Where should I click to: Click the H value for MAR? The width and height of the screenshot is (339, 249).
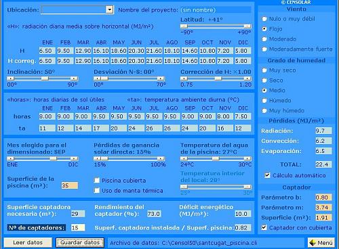(x=83, y=51)
